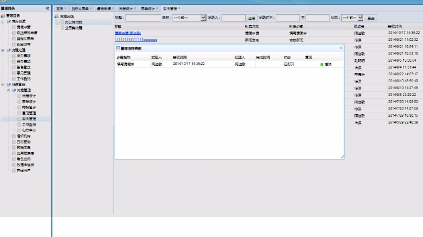Select 实例管理 in sidebar tree
The image size is (423, 237).
tap(29, 119)
